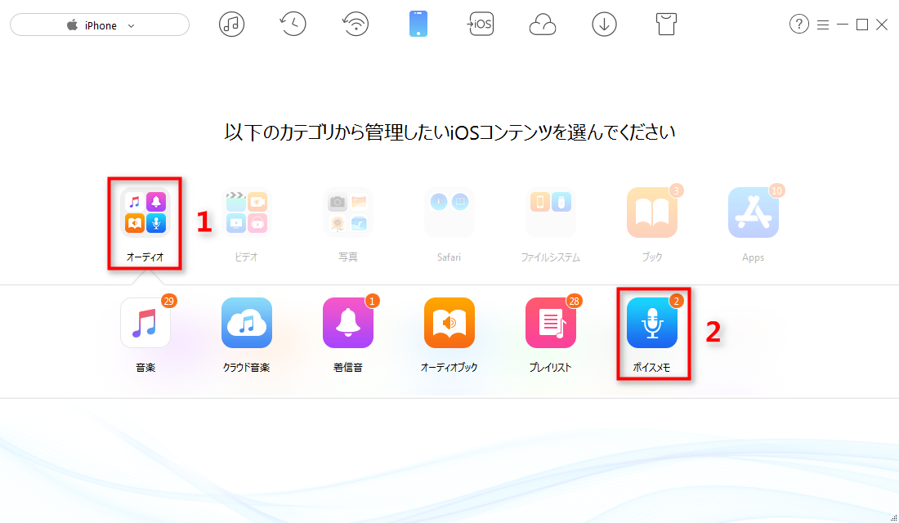Viewport: 899px width, 523px height.
Task: Open the クラウド音楽 cloud music item
Action: click(247, 334)
